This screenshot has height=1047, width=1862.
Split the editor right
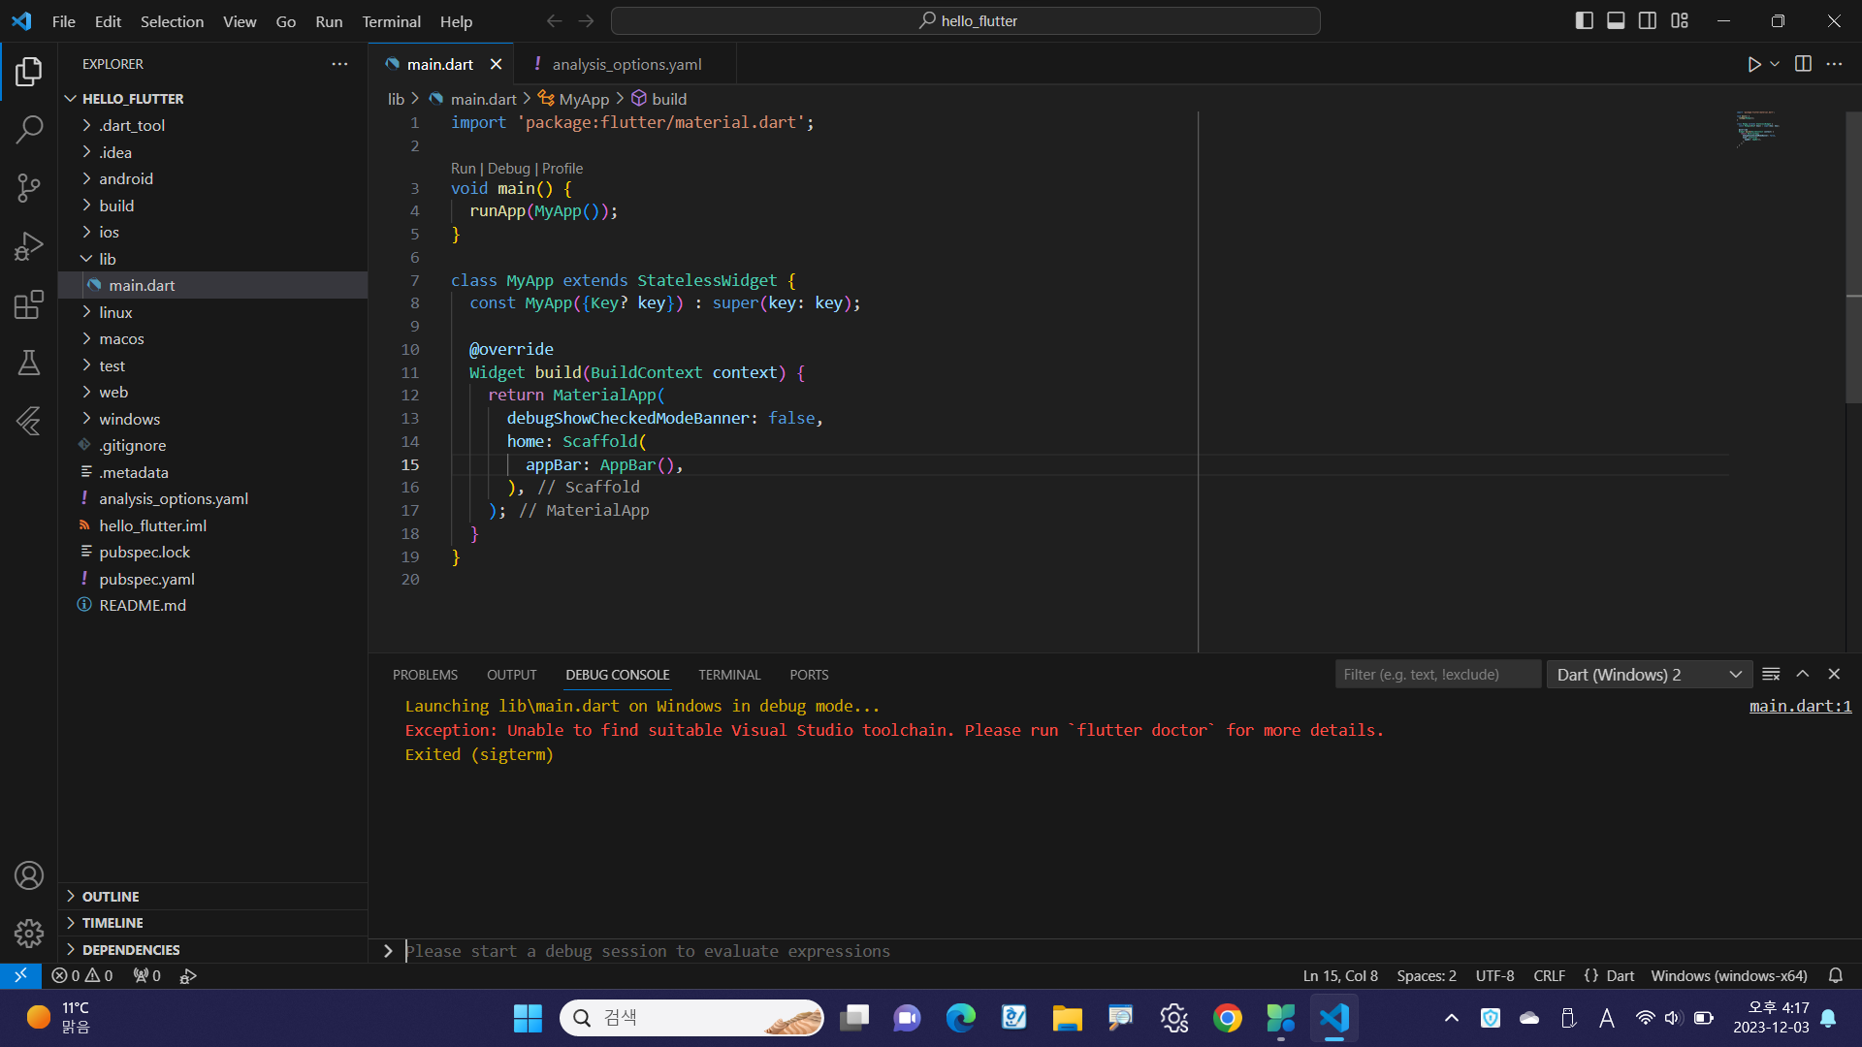1803,64
